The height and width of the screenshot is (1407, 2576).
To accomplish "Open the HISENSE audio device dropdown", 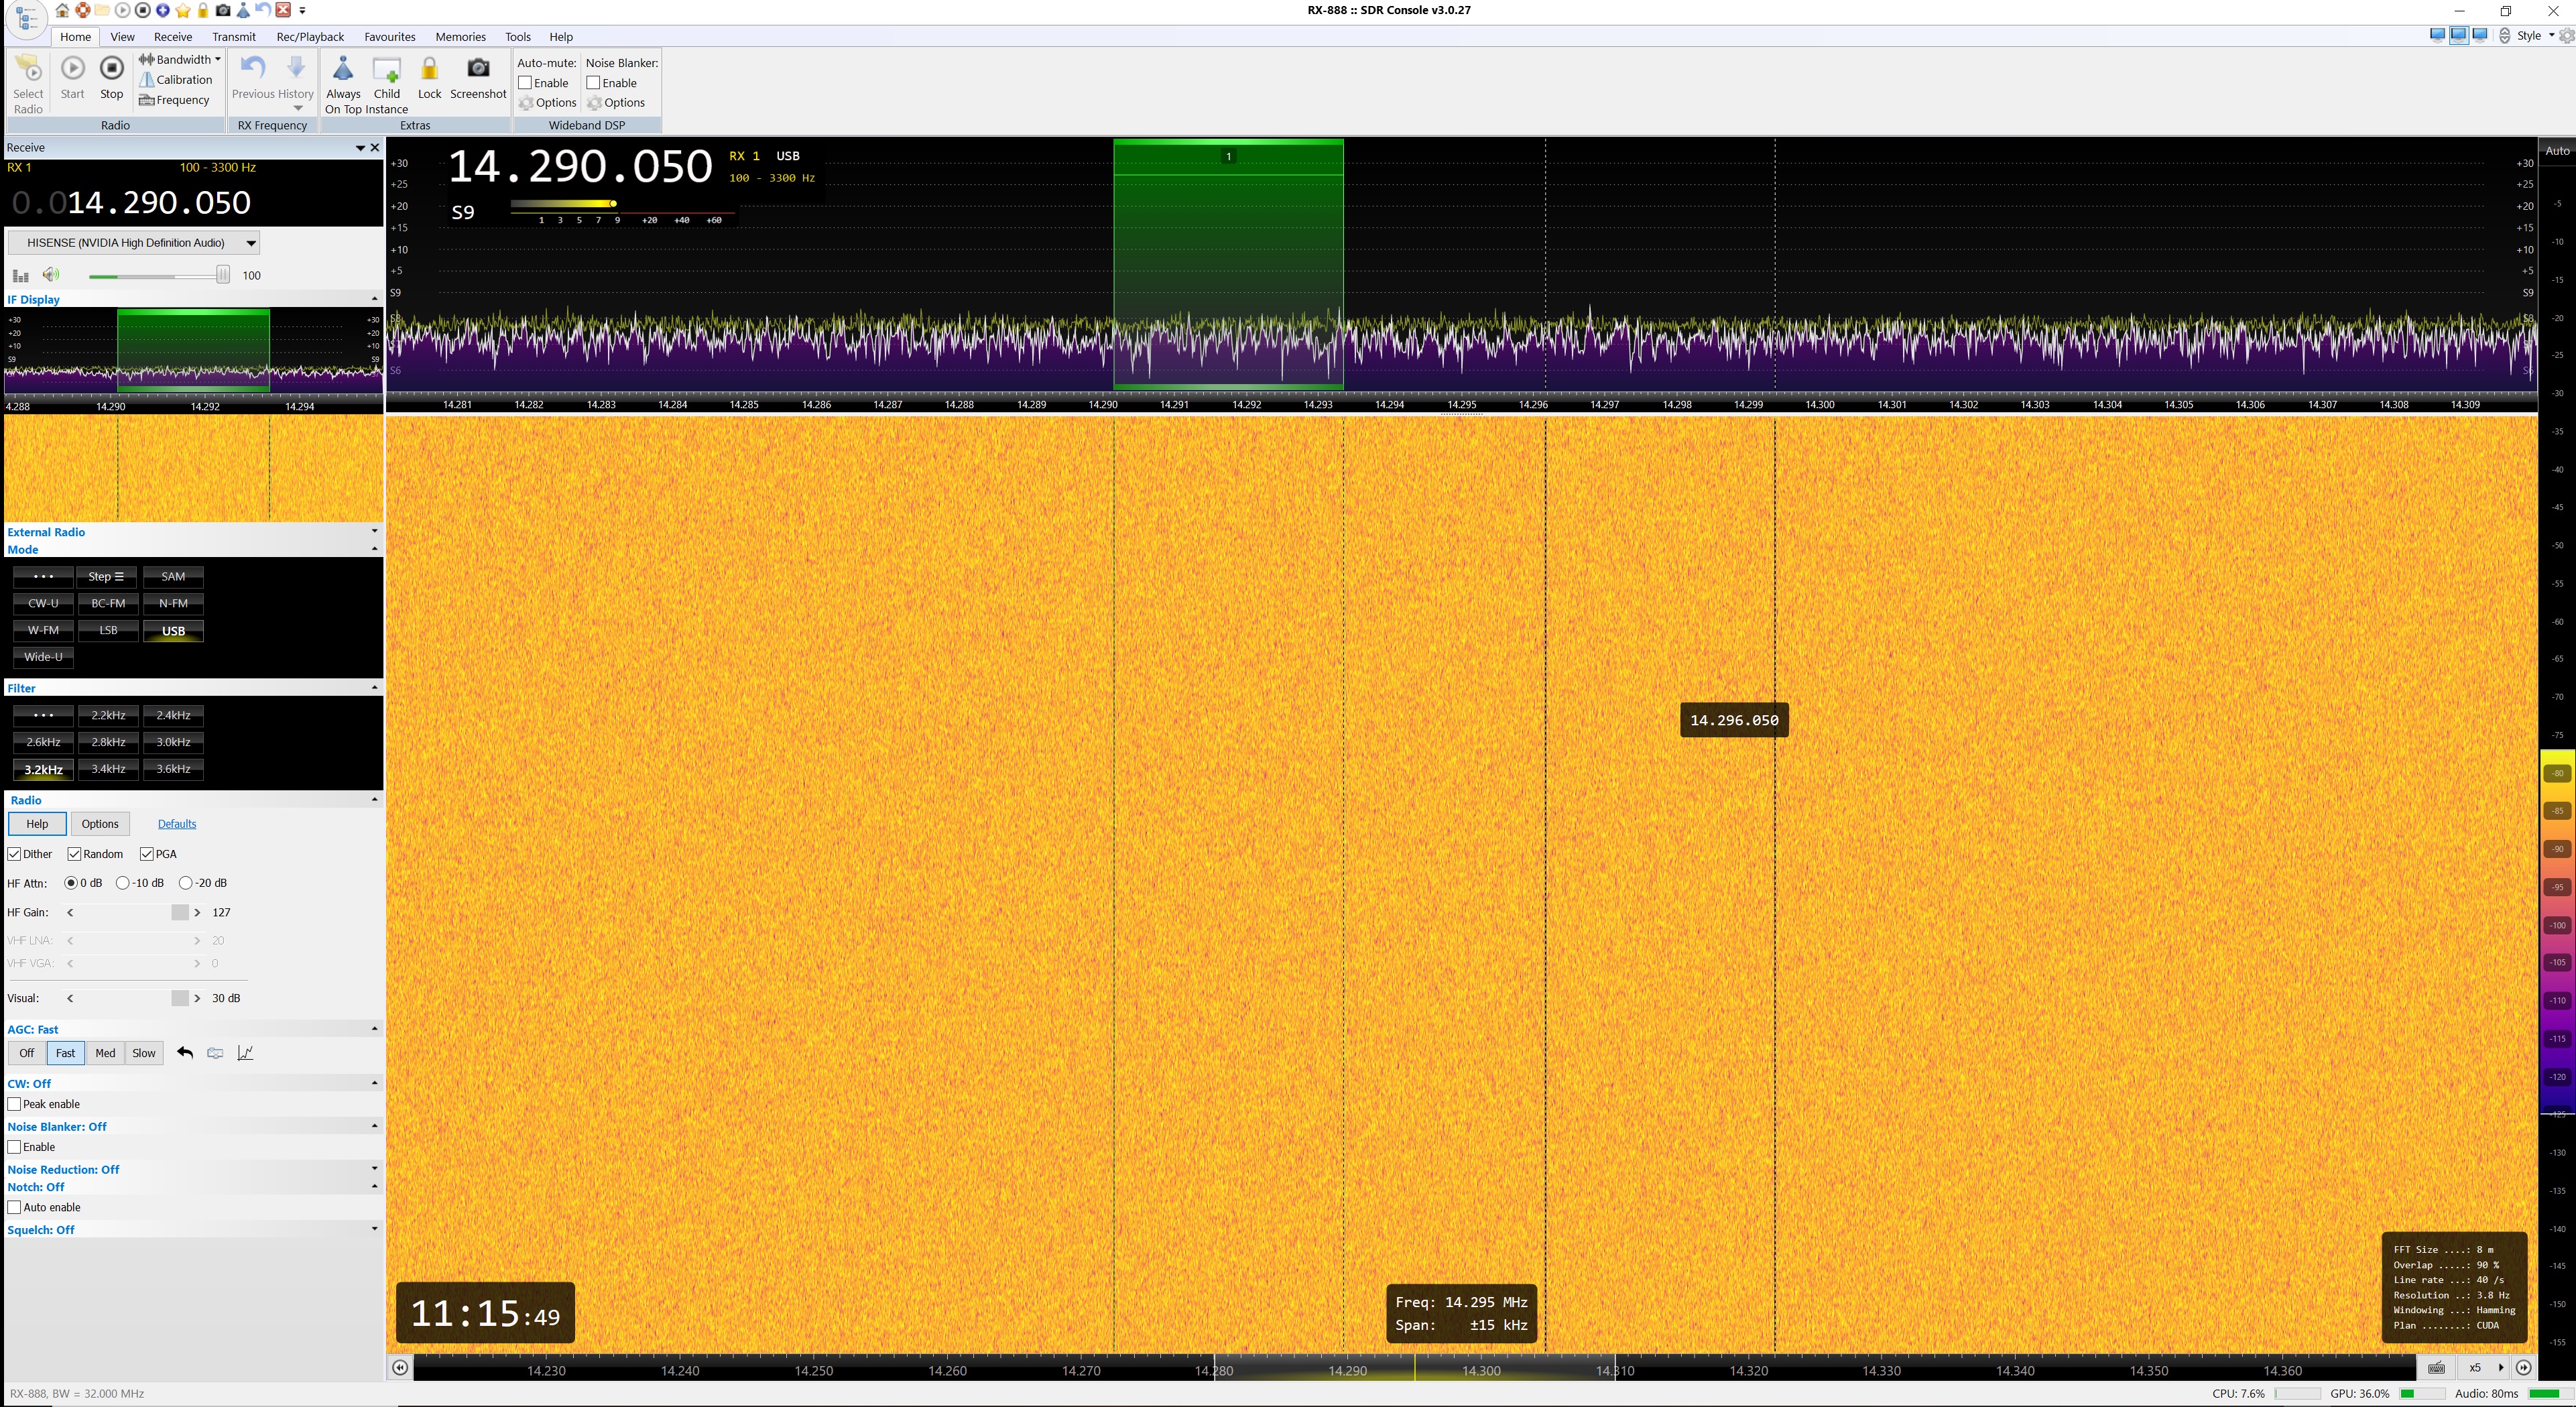I will click(x=251, y=243).
